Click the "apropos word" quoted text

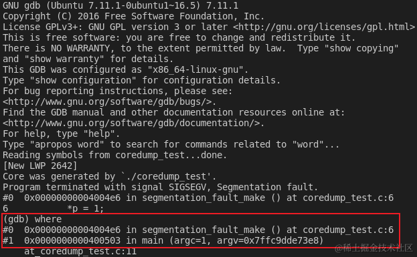pyautogui.click(x=67, y=145)
